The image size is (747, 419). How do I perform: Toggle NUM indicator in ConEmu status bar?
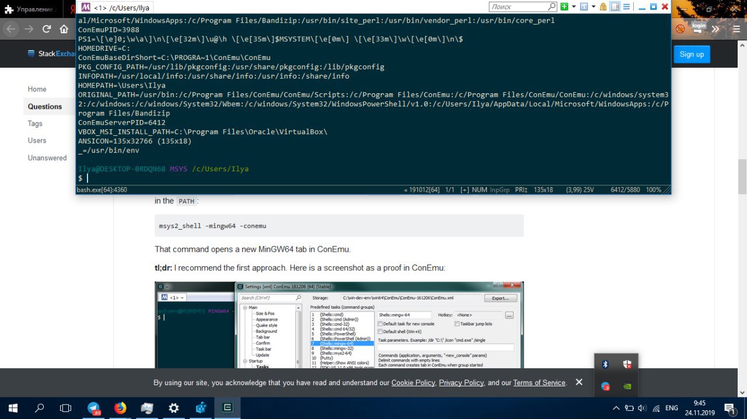tap(479, 190)
